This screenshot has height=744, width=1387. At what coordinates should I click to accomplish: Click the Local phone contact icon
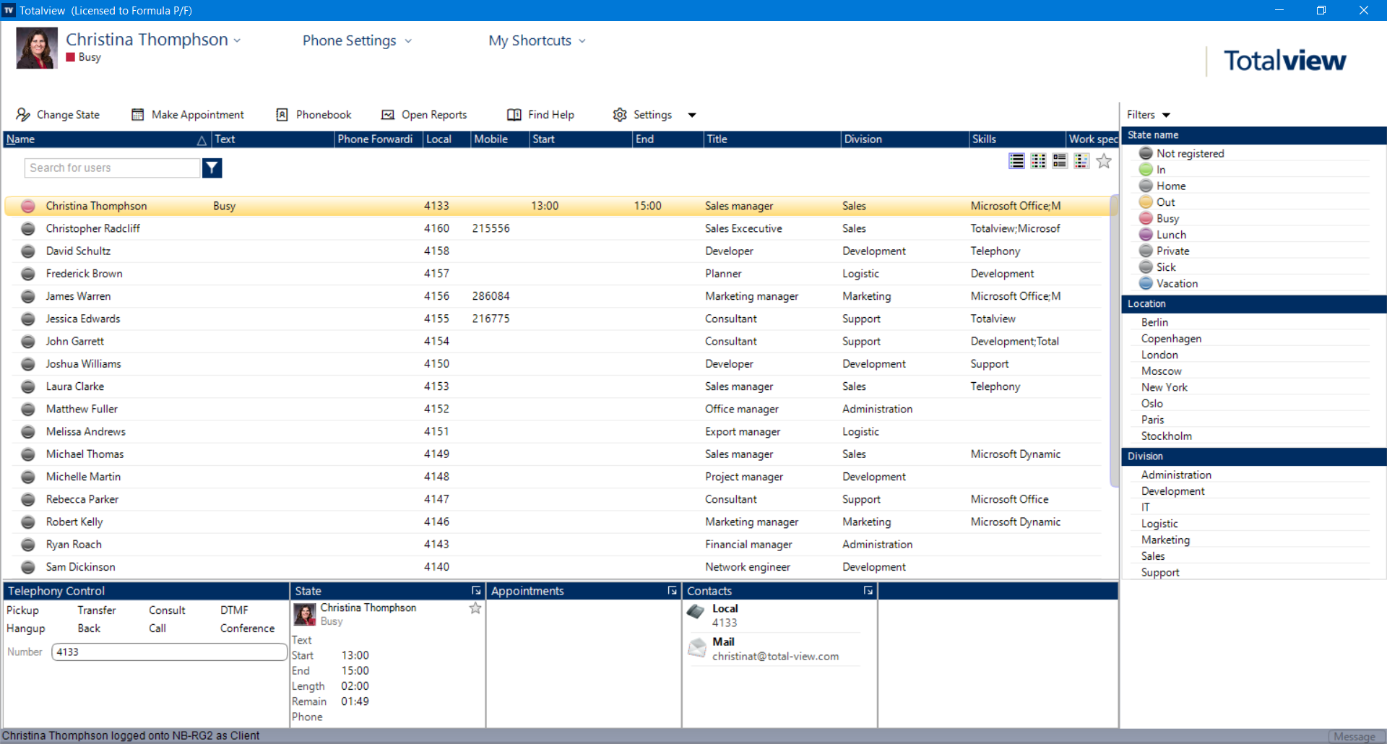pos(696,613)
